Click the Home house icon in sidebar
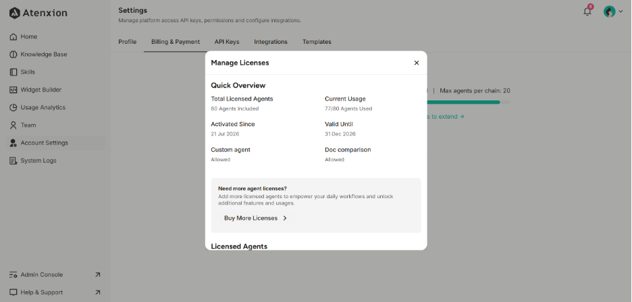The width and height of the screenshot is (632, 302). tap(13, 36)
